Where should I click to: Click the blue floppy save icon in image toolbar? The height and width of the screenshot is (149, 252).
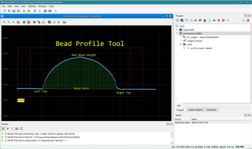[64, 22]
